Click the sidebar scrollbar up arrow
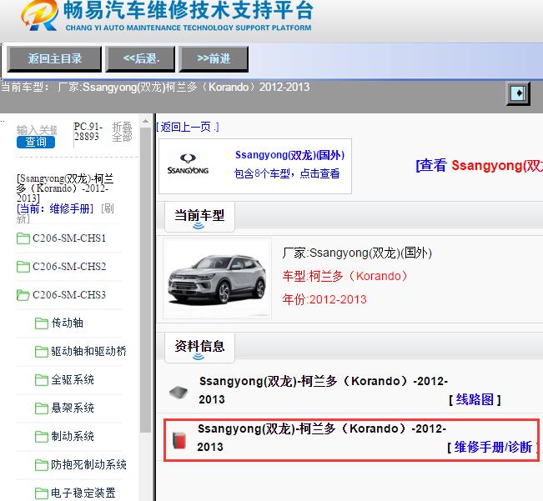Image resolution: width=543 pixels, height=501 pixels. coord(145,121)
